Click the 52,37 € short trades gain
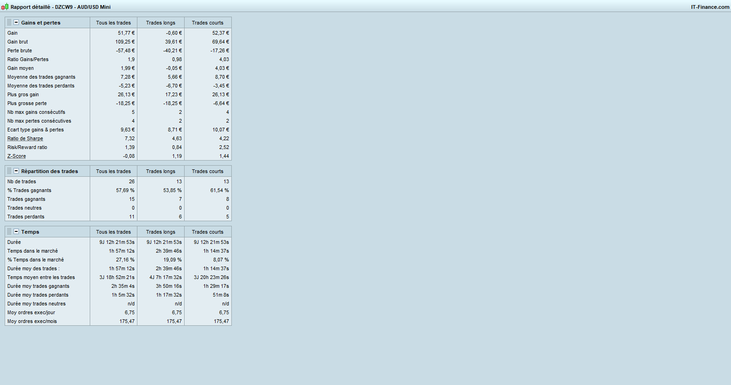This screenshot has width=731, height=385. point(221,33)
